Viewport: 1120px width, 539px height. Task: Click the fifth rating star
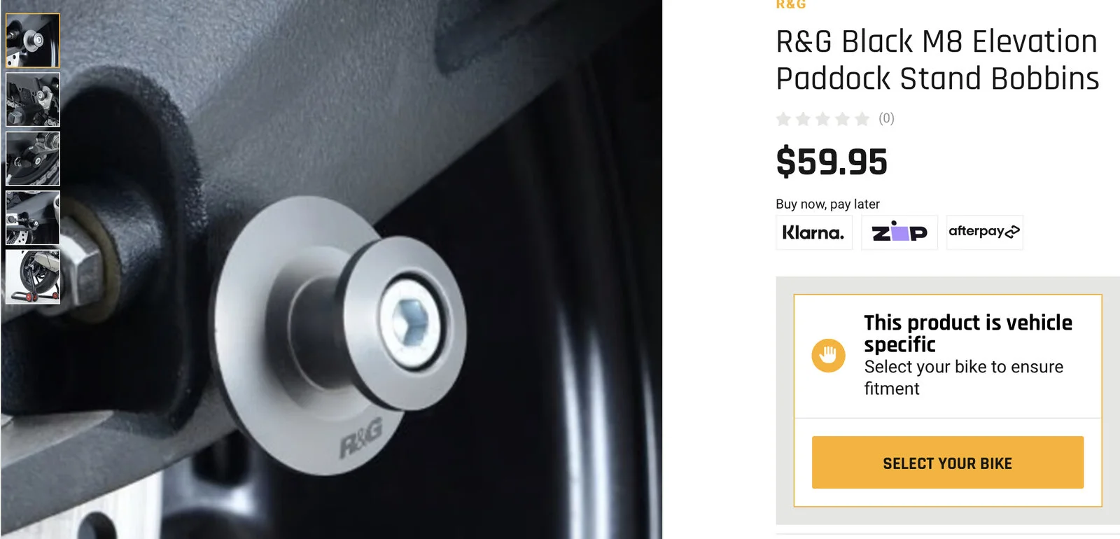[862, 119]
